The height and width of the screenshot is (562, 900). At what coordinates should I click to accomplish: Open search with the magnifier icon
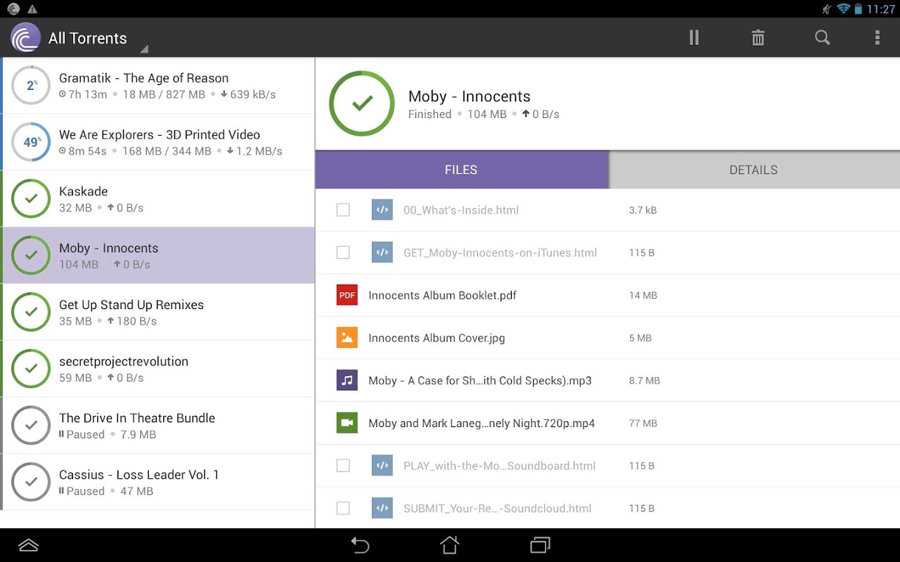coord(822,37)
